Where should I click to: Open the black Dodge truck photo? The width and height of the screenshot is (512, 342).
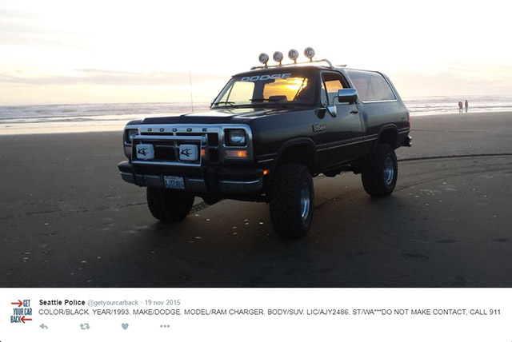point(256,144)
